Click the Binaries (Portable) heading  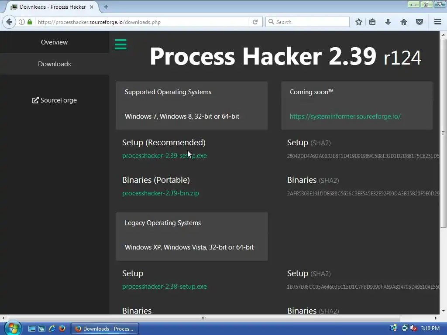[156, 180]
